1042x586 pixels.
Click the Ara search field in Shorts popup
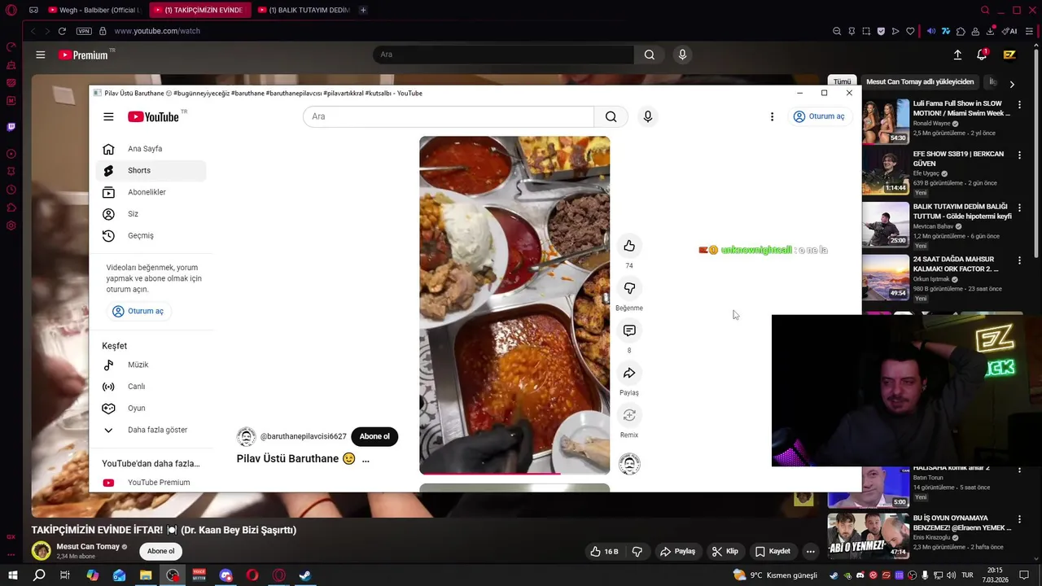click(449, 116)
